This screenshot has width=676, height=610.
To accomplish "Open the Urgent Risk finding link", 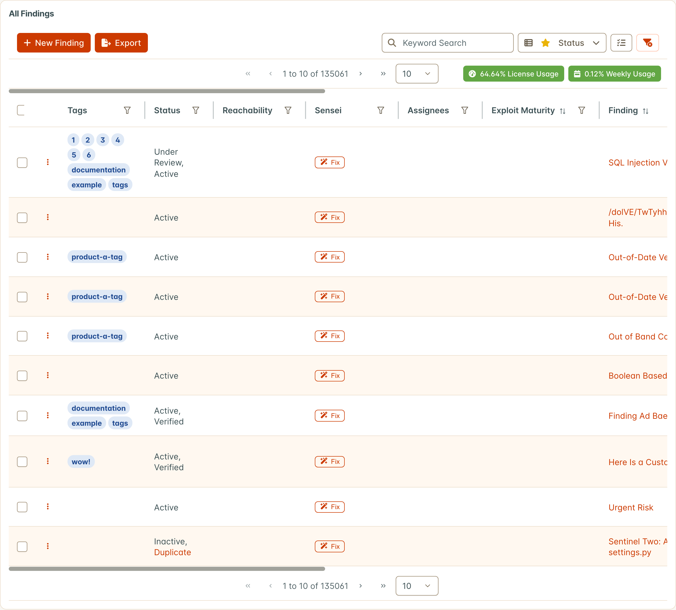I will [631, 507].
